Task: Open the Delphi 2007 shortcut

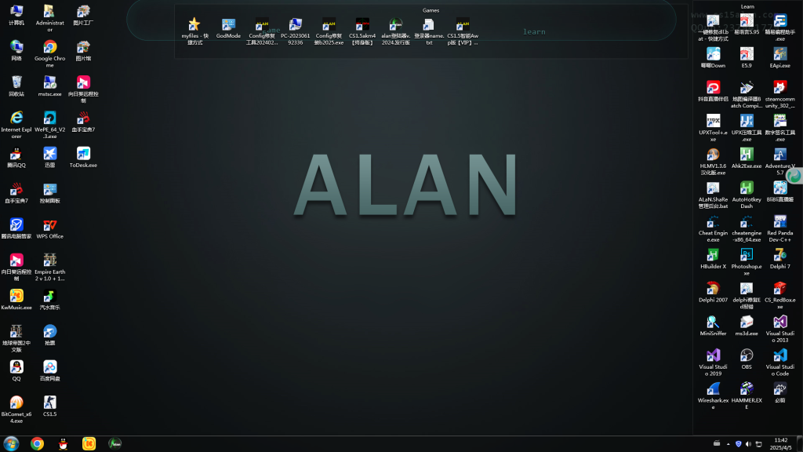Action: 713,292
